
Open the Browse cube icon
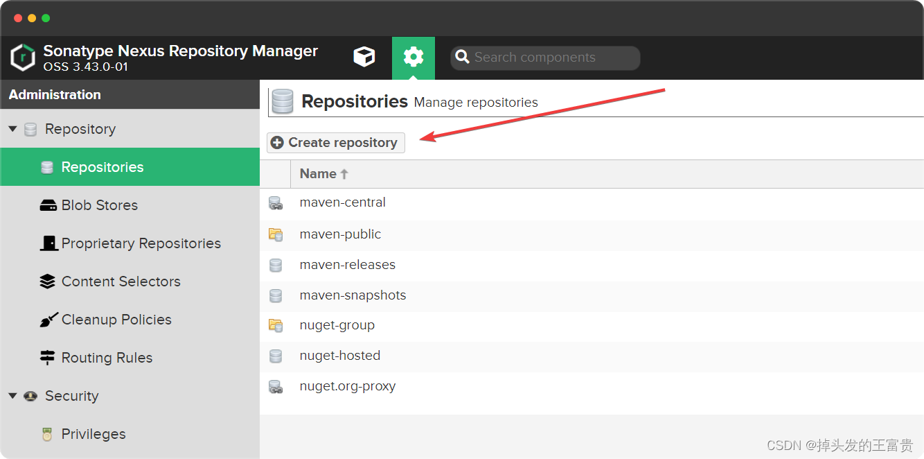pyautogui.click(x=364, y=57)
